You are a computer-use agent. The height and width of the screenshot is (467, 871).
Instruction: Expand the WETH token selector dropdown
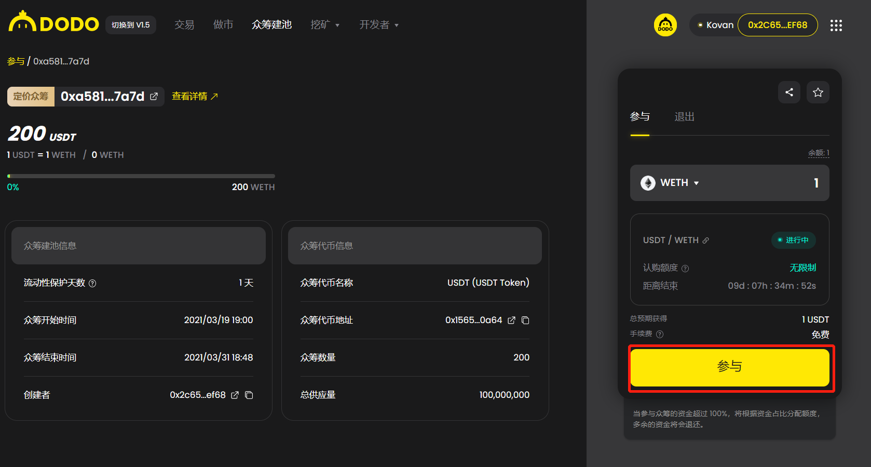(x=697, y=183)
